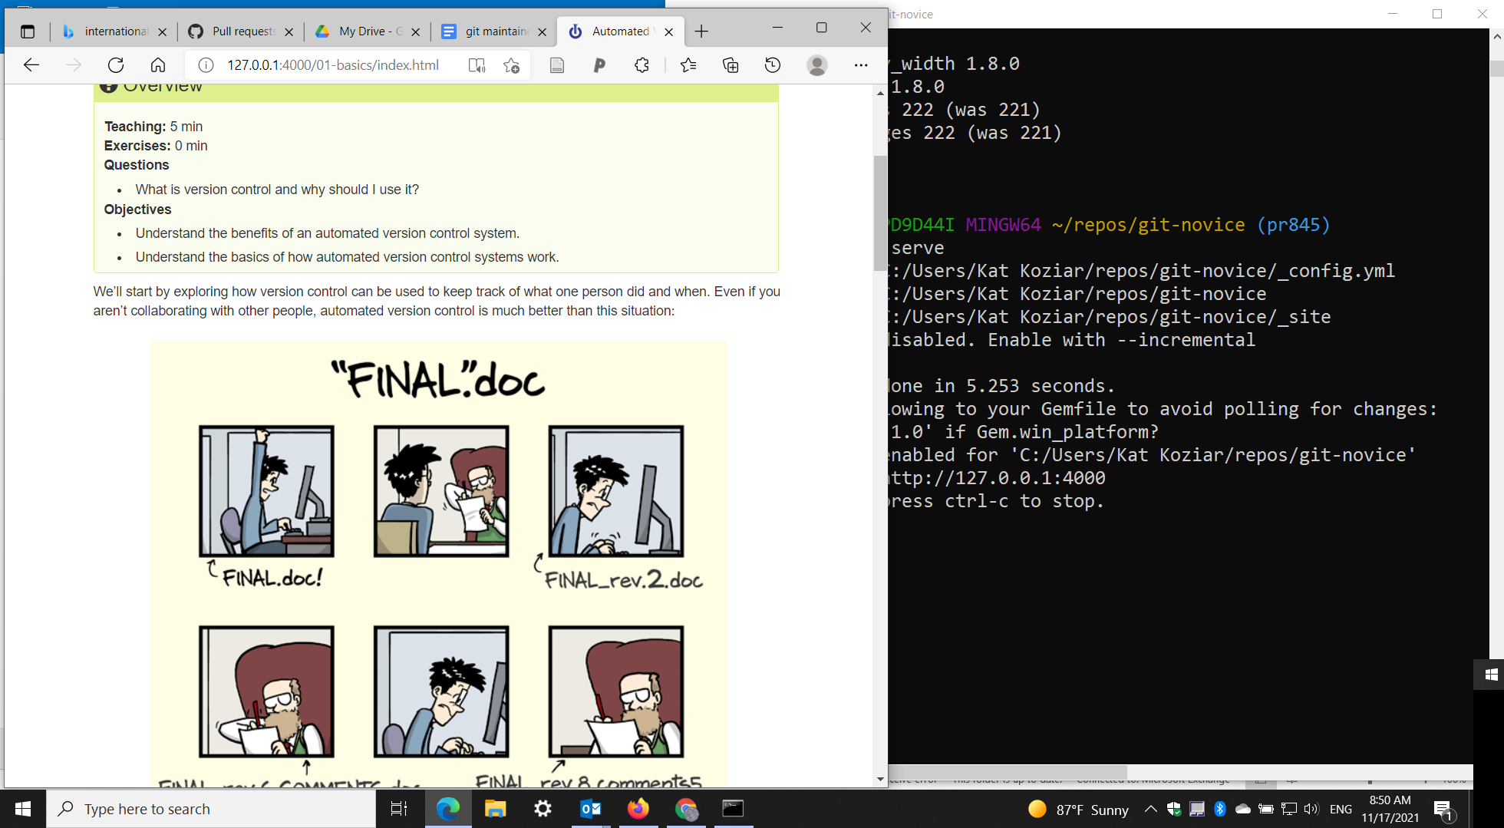Image resolution: width=1504 pixels, height=828 pixels.
Task: Navigate back with the back arrow
Action: click(31, 65)
